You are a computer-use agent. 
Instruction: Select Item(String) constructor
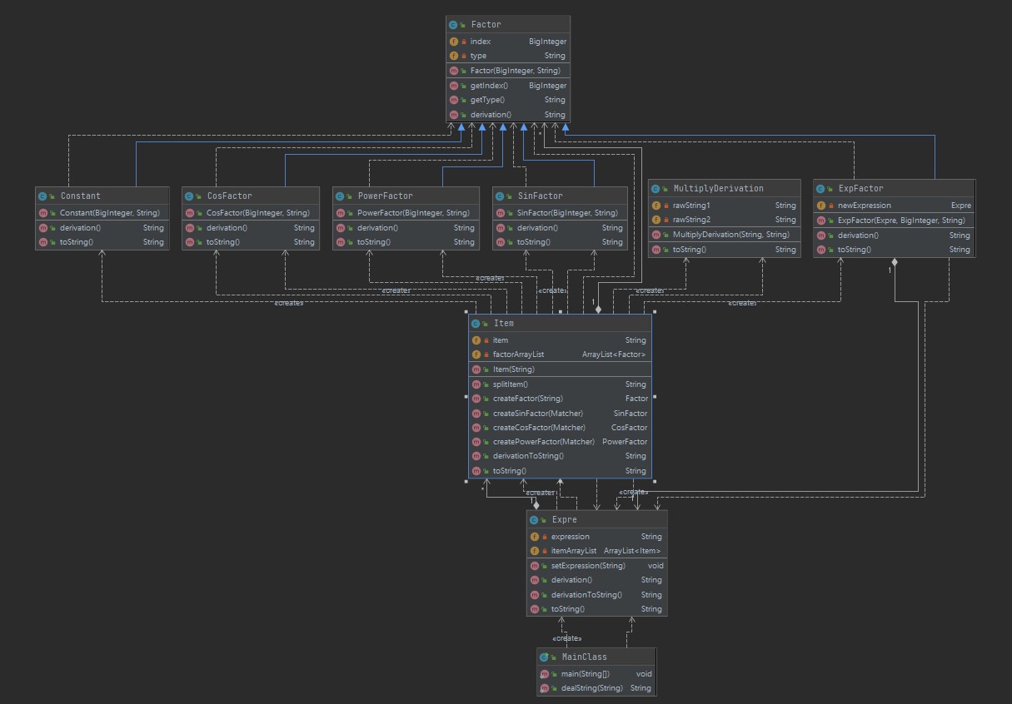pos(560,369)
